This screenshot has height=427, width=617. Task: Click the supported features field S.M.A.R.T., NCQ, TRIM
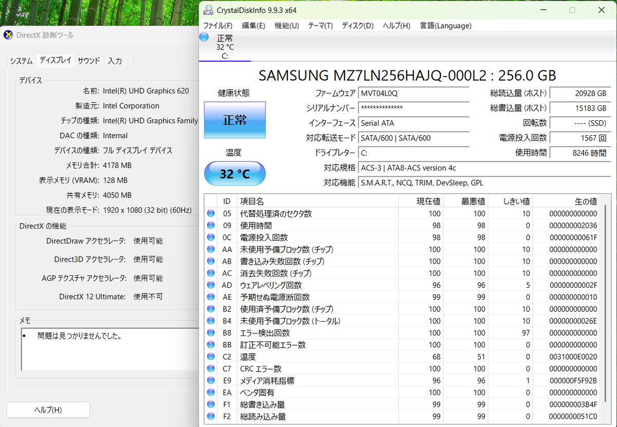point(484,182)
